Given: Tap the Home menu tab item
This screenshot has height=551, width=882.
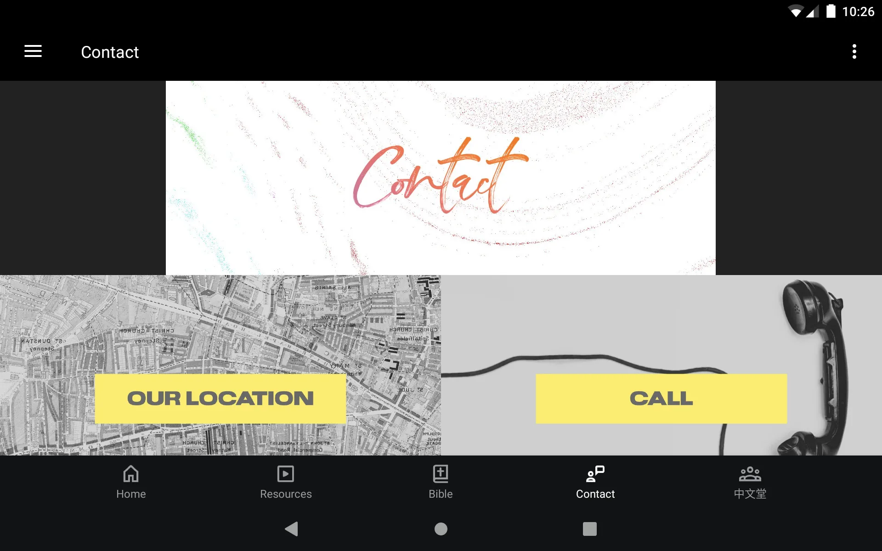Looking at the screenshot, I should (x=131, y=482).
